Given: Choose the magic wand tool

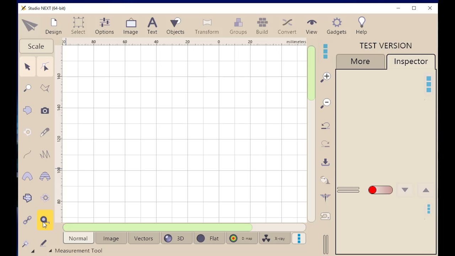Looking at the screenshot, I should [26, 244].
